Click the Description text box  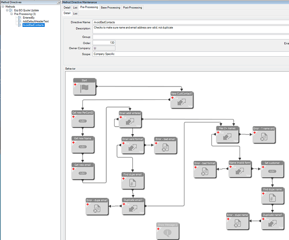191,30
